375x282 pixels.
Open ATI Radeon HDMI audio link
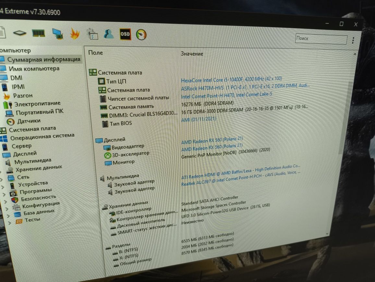pos(241,172)
